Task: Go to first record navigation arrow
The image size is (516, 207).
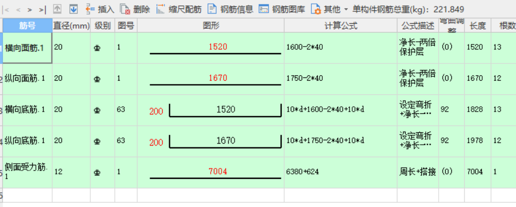Action: (x=6, y=10)
